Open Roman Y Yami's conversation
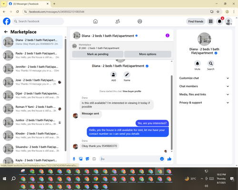The image size is (238, 190). 32,109
